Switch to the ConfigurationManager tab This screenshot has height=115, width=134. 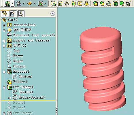point(21,14)
